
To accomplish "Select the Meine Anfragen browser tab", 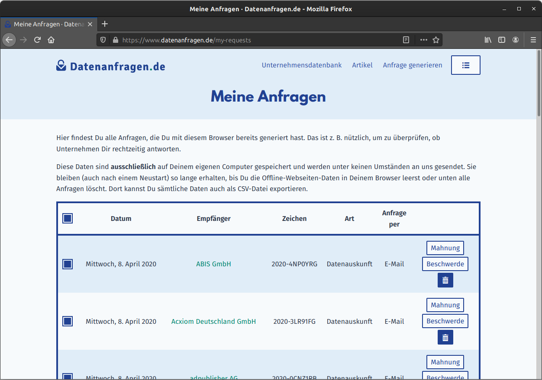I will (48, 24).
